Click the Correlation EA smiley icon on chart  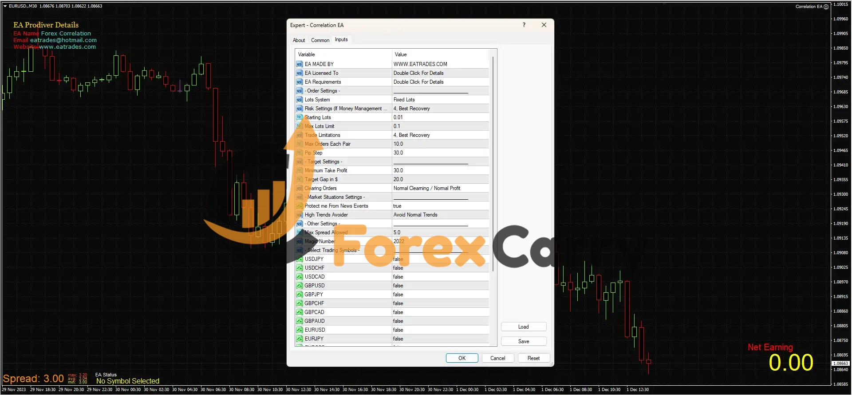click(826, 7)
